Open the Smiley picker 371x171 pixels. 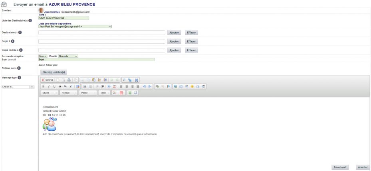tap(192, 86)
